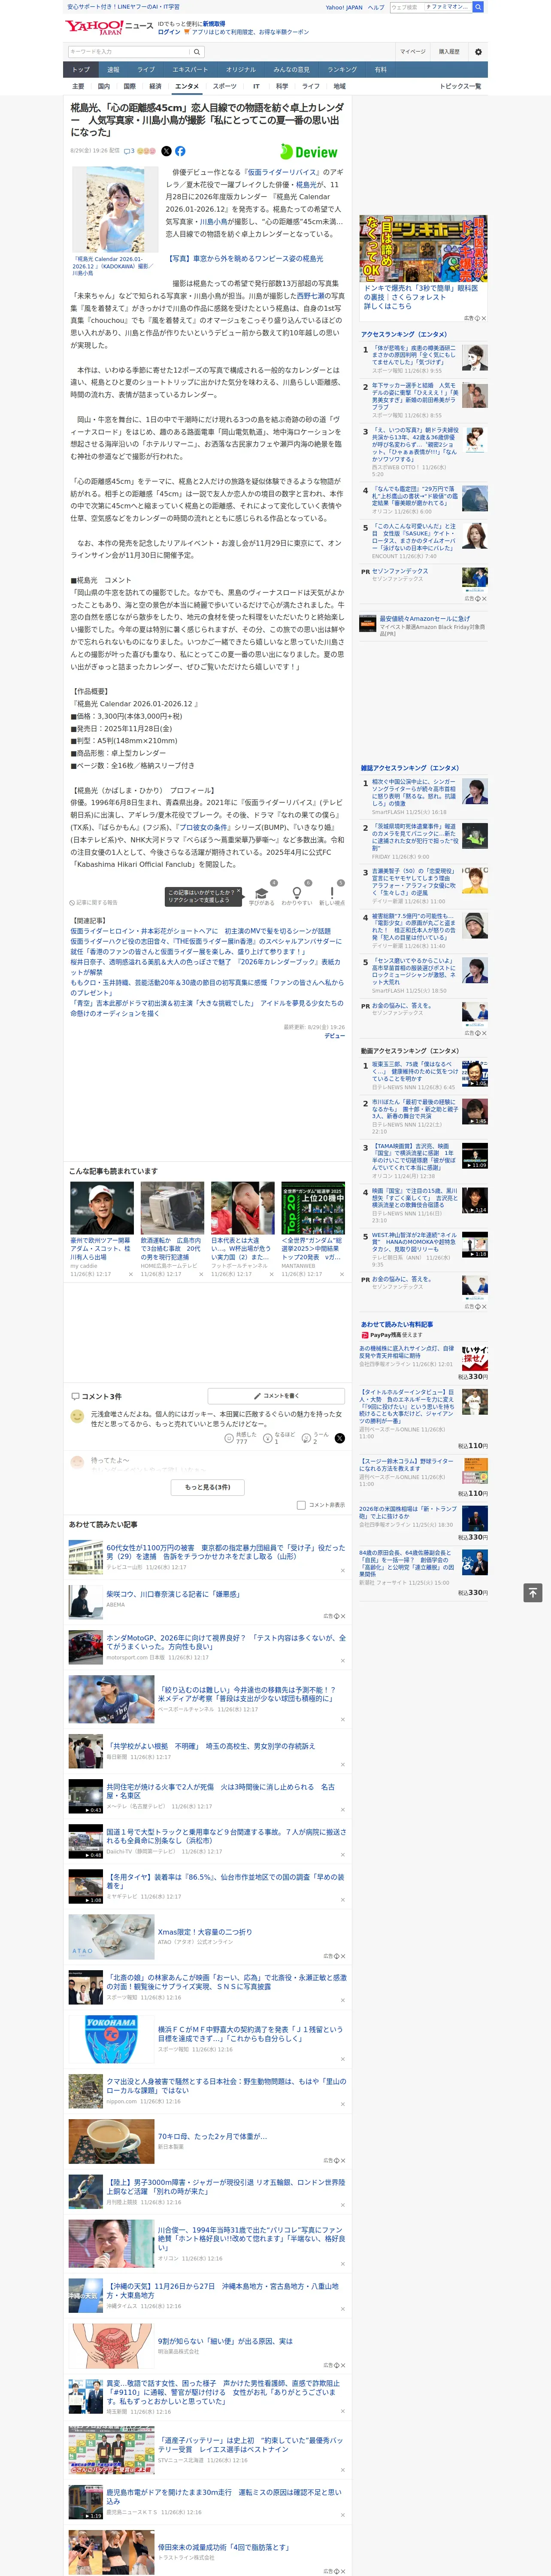Open the エキスパート navigation tab
This screenshot has height=2576, width=551.
point(190,70)
